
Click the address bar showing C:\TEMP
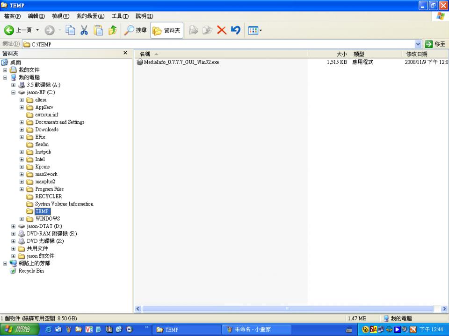tap(218, 44)
